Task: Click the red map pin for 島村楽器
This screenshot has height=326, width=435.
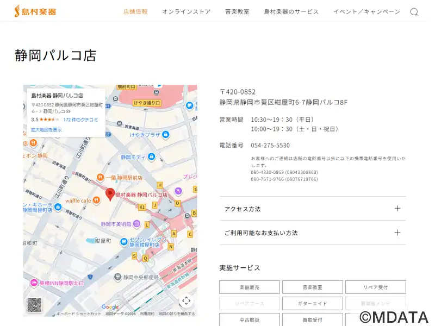Action: (110, 195)
